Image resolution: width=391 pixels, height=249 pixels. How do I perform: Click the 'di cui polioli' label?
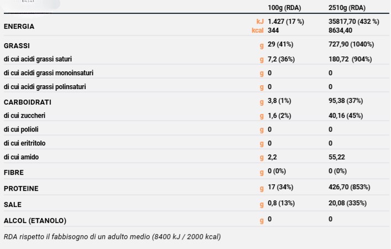[21, 129]
